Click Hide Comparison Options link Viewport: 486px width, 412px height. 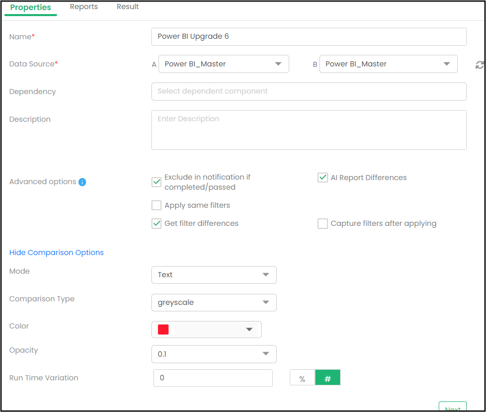[56, 253]
